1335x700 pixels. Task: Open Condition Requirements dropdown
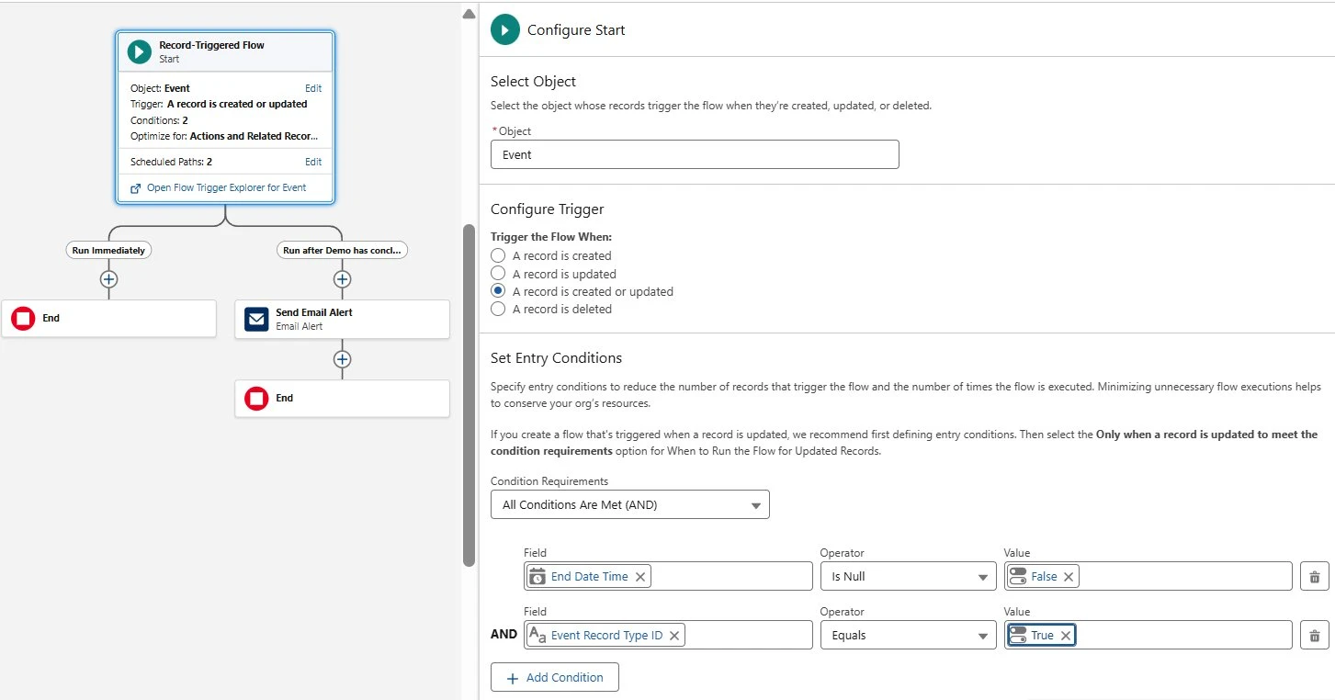[x=630, y=504]
